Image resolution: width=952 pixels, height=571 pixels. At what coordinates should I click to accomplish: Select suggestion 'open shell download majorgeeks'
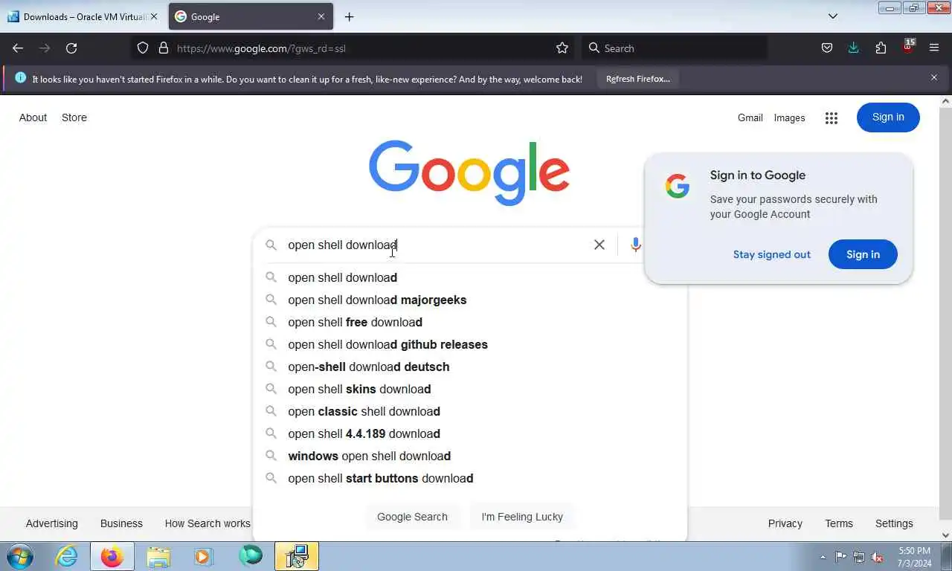point(470,300)
